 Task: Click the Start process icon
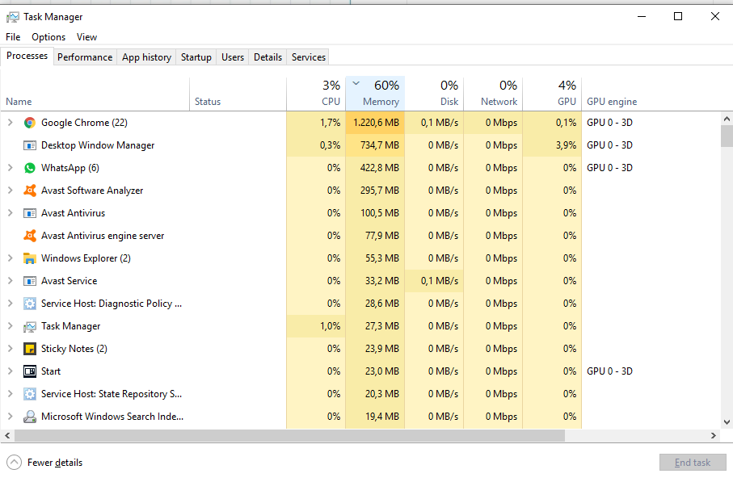(29, 371)
